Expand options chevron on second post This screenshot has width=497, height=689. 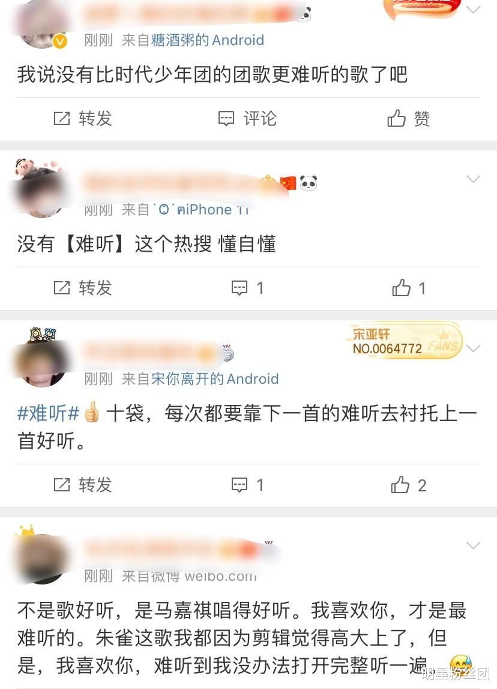coord(474,179)
